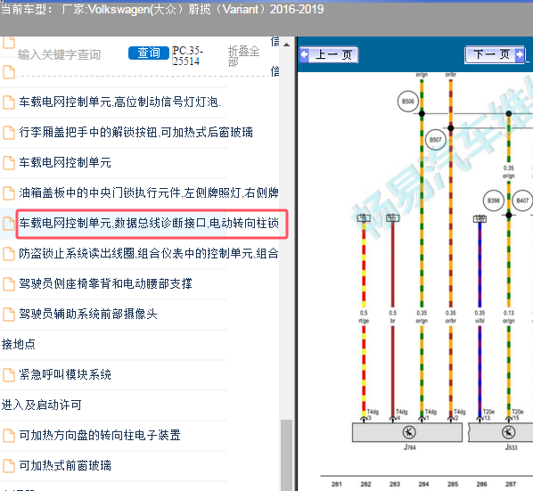Click track number 281 in diagram

pyautogui.click(x=337, y=484)
